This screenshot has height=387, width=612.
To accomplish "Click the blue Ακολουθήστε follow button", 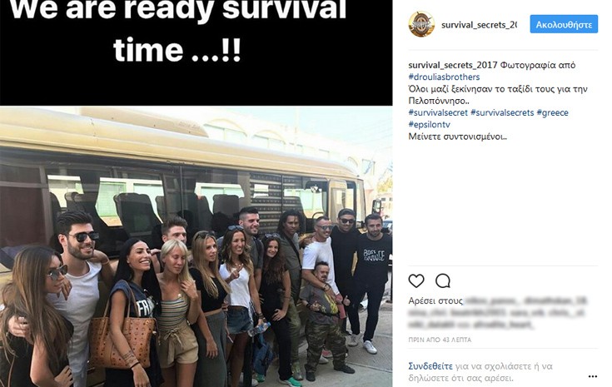I will pyautogui.click(x=564, y=24).
